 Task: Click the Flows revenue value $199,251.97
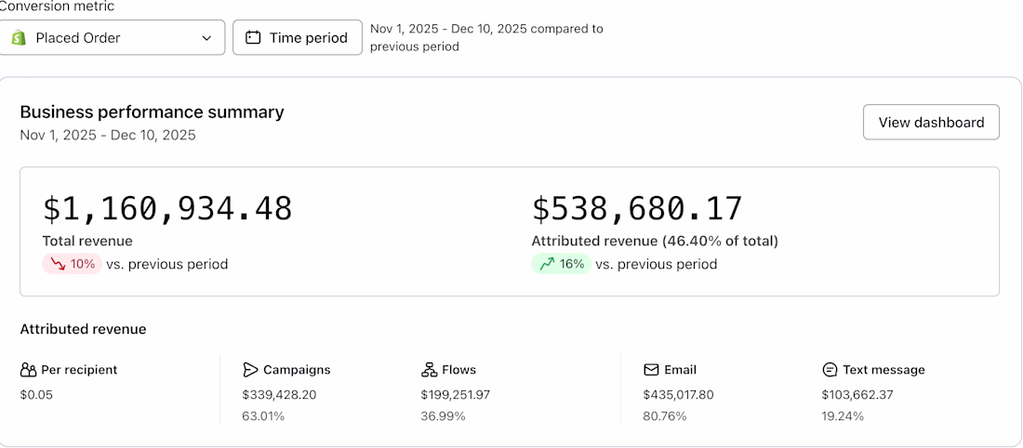[456, 395]
